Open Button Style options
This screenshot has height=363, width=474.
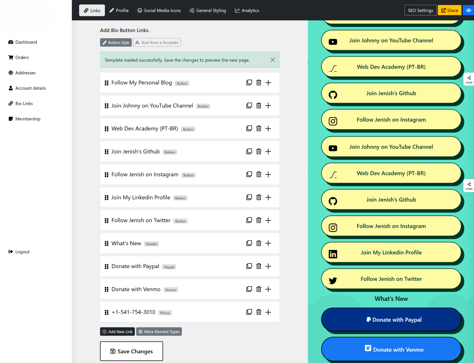[x=116, y=42]
